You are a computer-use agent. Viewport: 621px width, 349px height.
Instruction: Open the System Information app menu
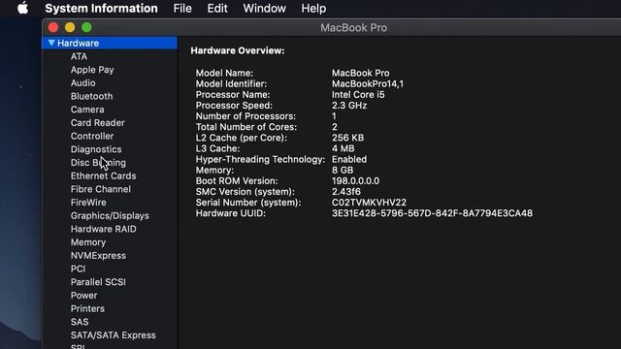(101, 9)
